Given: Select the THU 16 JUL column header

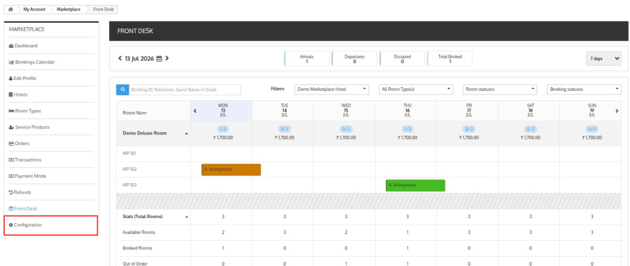Looking at the screenshot, I should pyautogui.click(x=407, y=111).
